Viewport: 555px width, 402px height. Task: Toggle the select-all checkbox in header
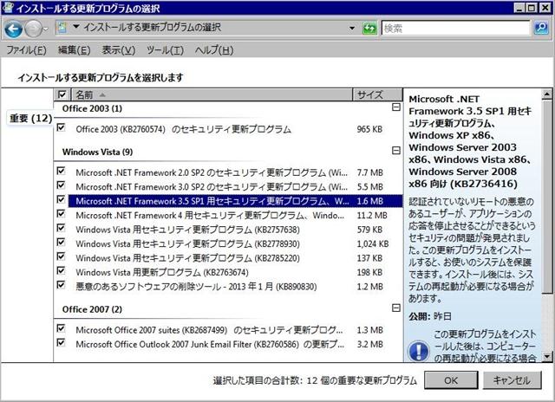(62, 94)
